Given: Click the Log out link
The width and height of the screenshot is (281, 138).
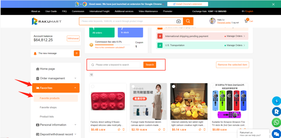Looking at the screenshot, I should (235, 22).
